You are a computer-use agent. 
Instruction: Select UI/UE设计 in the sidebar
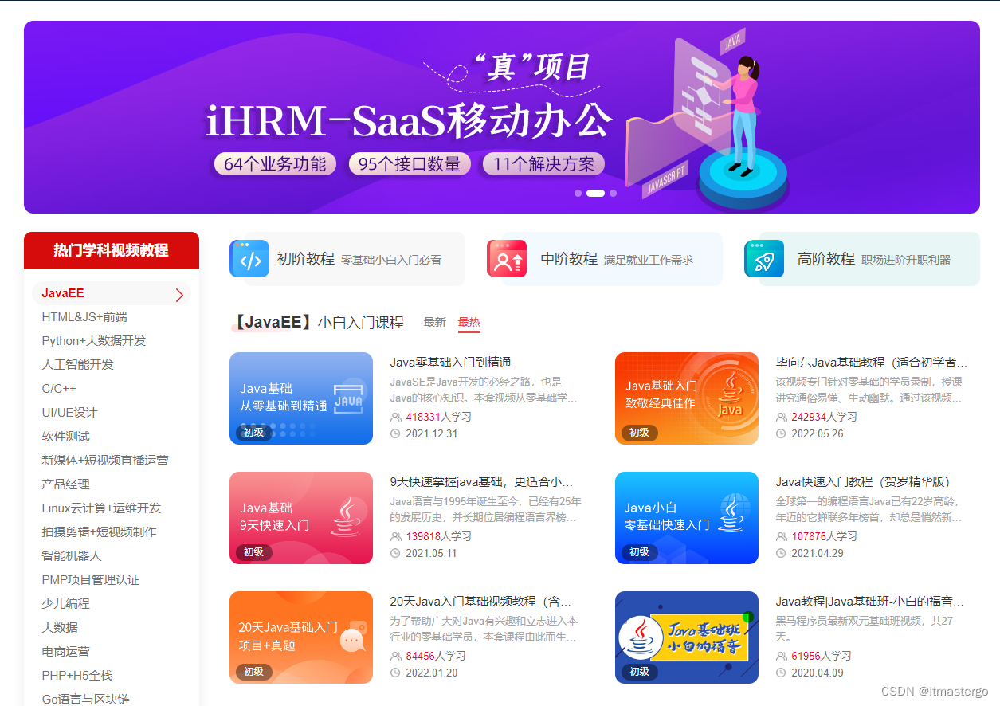point(69,413)
